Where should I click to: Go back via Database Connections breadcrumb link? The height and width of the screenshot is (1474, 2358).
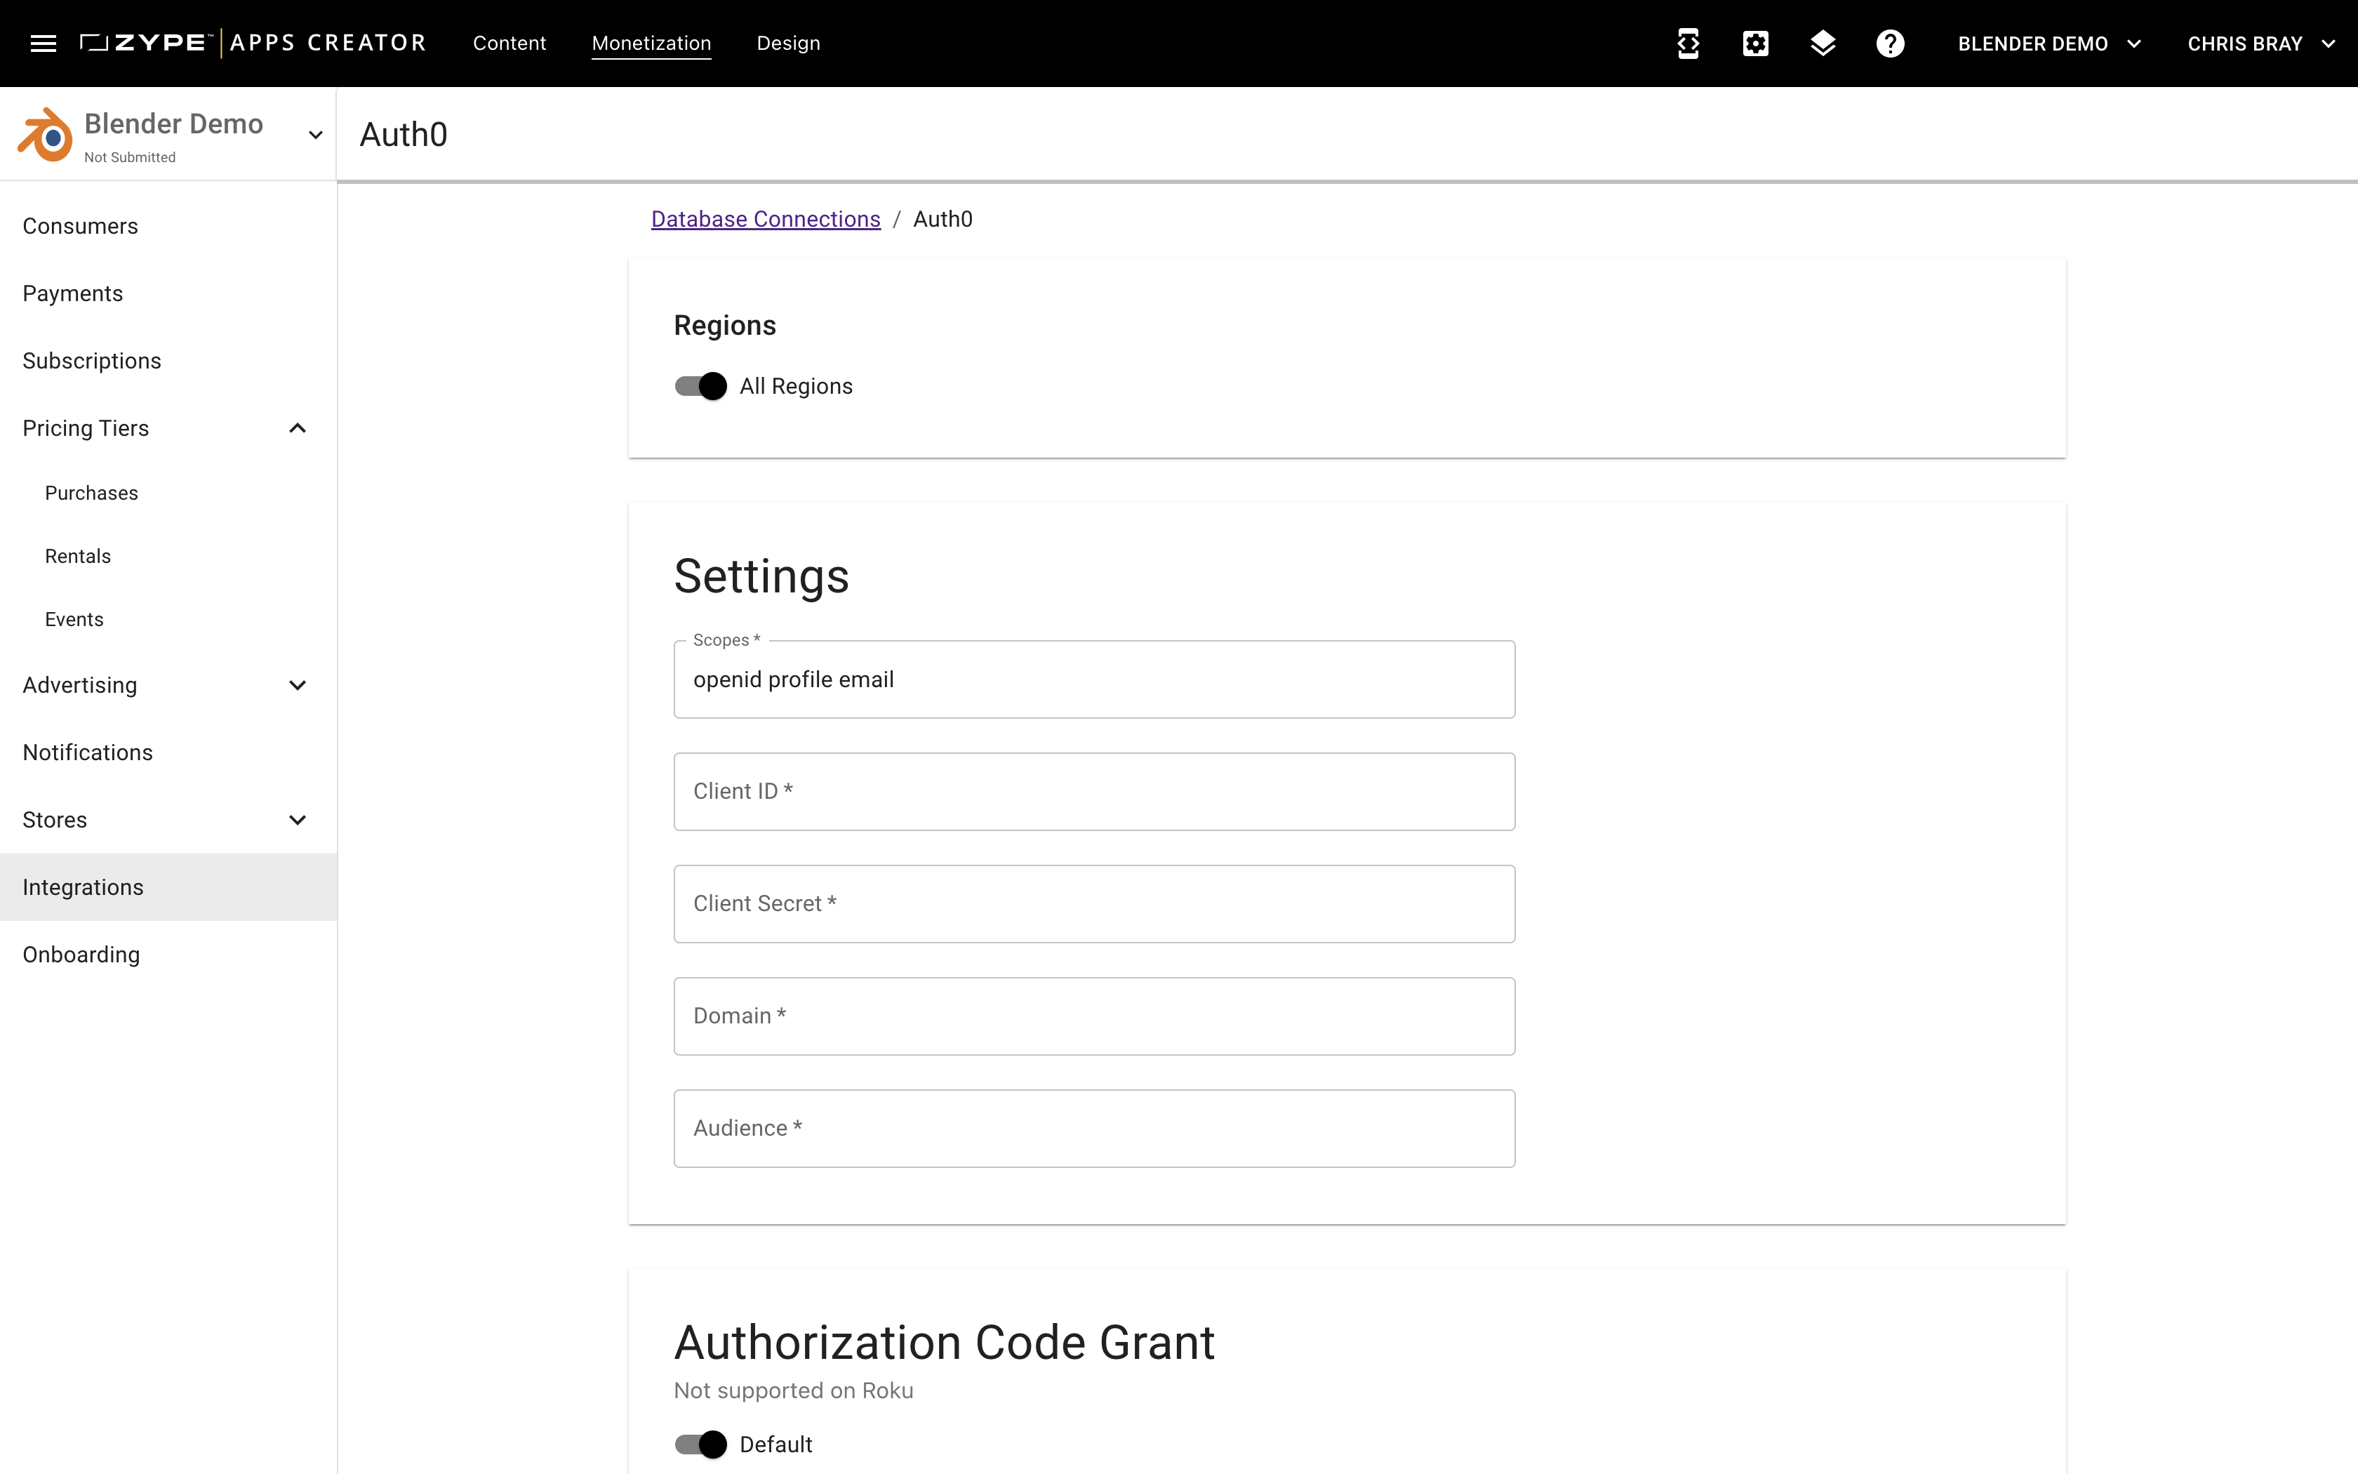[765, 219]
